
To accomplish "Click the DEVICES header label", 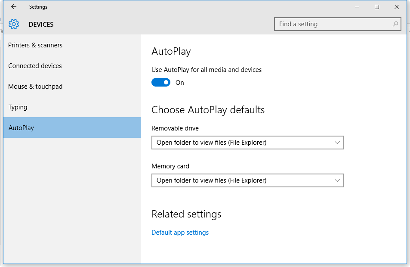I will click(41, 25).
